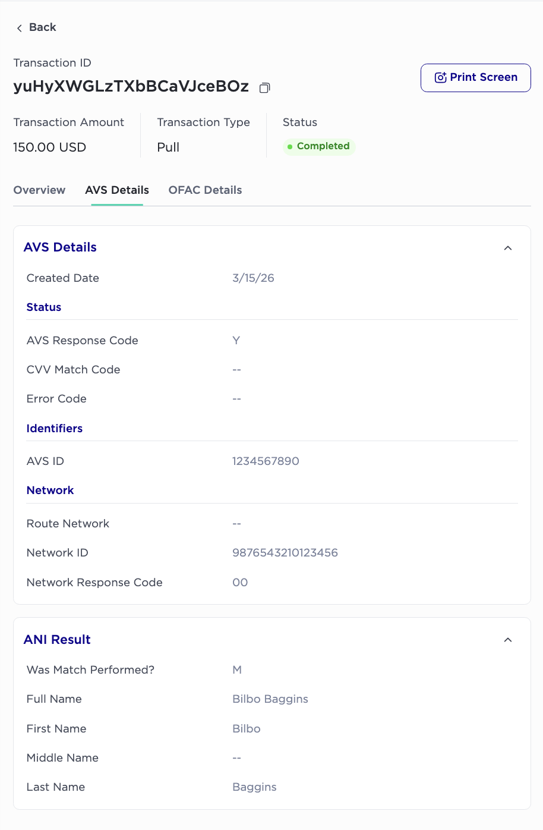
Task: Click the Completed status badge
Action: 319,146
